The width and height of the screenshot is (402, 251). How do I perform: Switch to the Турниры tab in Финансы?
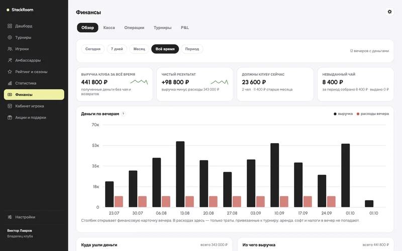pos(162,28)
